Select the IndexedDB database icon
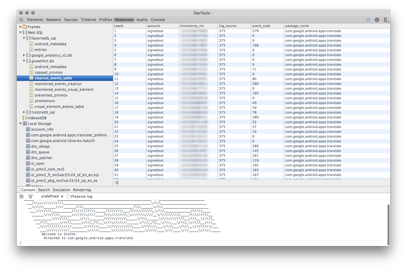Viewport: 407px width, 270px height. pos(25,118)
